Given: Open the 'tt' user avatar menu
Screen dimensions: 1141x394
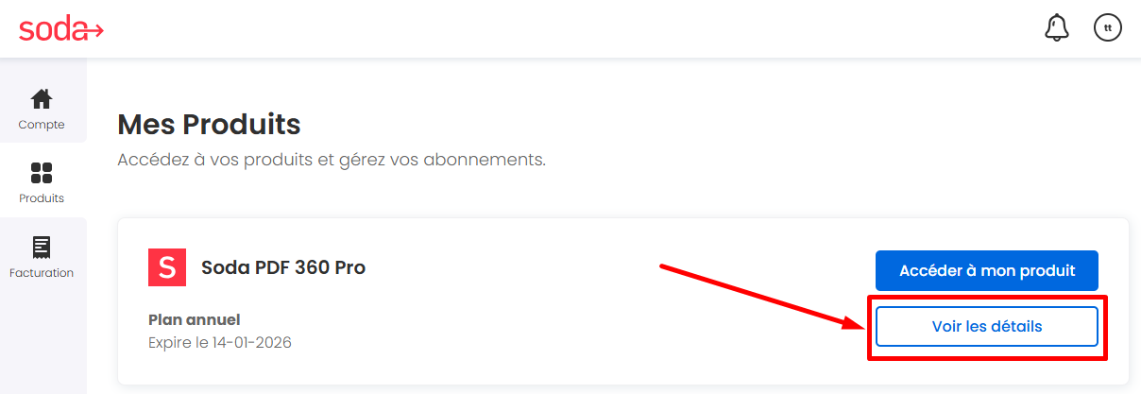Looking at the screenshot, I should (1107, 28).
